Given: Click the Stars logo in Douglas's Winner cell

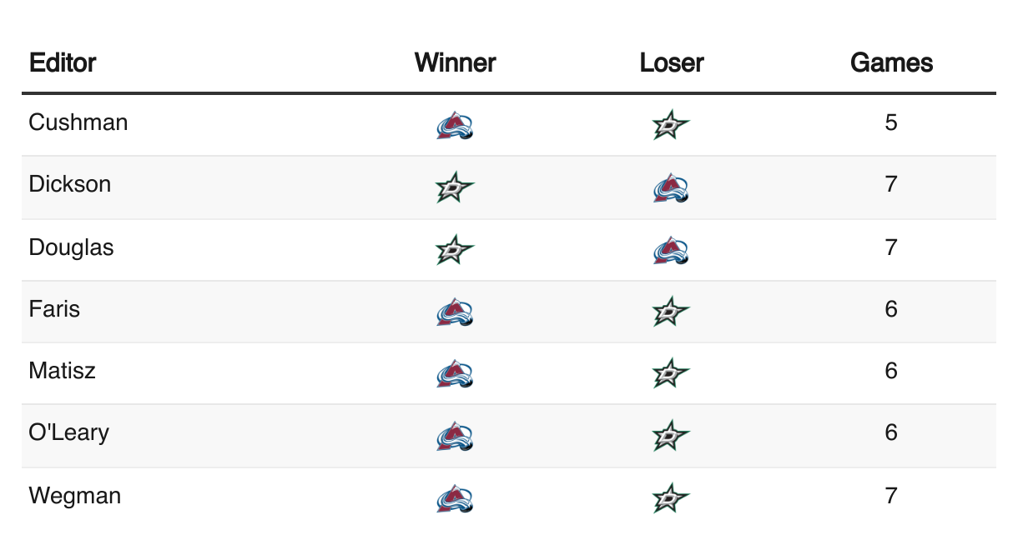Looking at the screenshot, I should tap(455, 250).
